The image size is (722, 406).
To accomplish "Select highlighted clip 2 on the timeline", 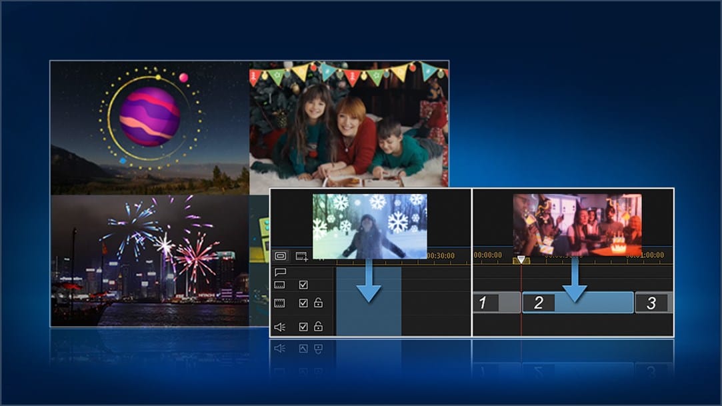I will tap(577, 303).
